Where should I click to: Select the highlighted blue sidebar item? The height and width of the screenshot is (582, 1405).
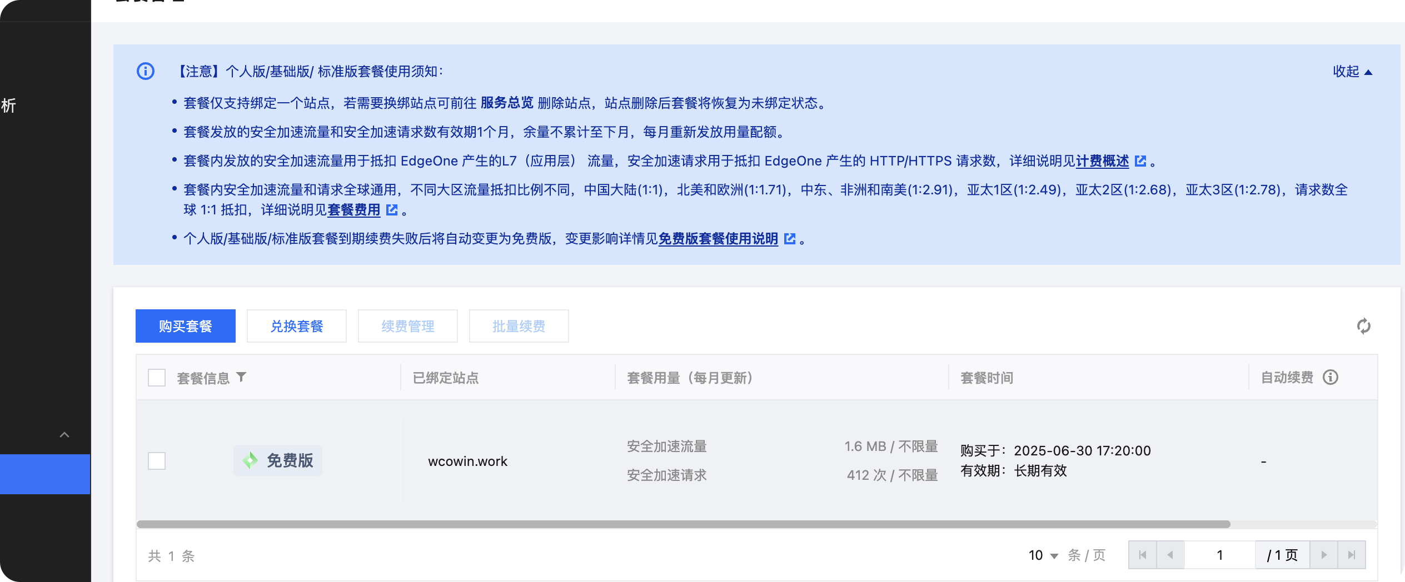[x=45, y=474]
